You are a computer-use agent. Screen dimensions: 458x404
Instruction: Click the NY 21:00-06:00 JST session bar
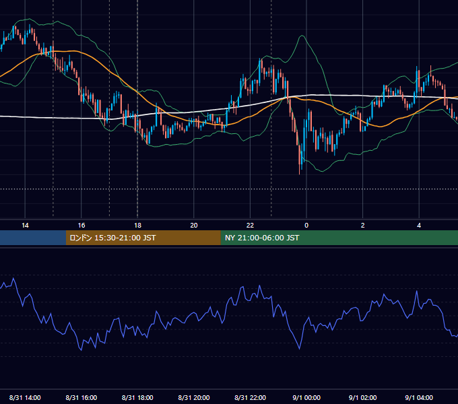(x=339, y=238)
